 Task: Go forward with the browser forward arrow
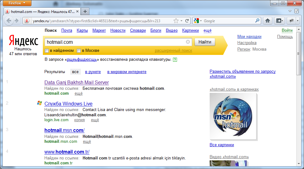[16, 21]
